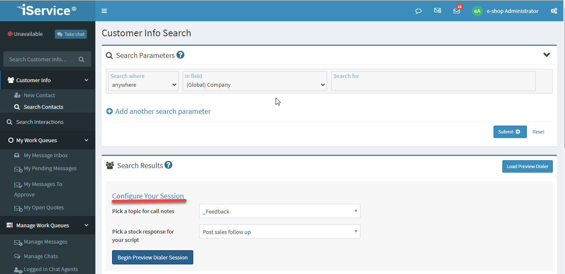
Task: Click Begin Preview Dialer Session button
Action: pos(153,257)
